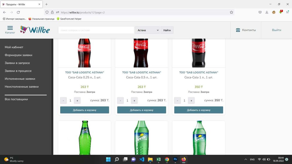Open Исполненные заявки in sidebar
The width and height of the screenshot is (292, 164).
tap(20, 79)
